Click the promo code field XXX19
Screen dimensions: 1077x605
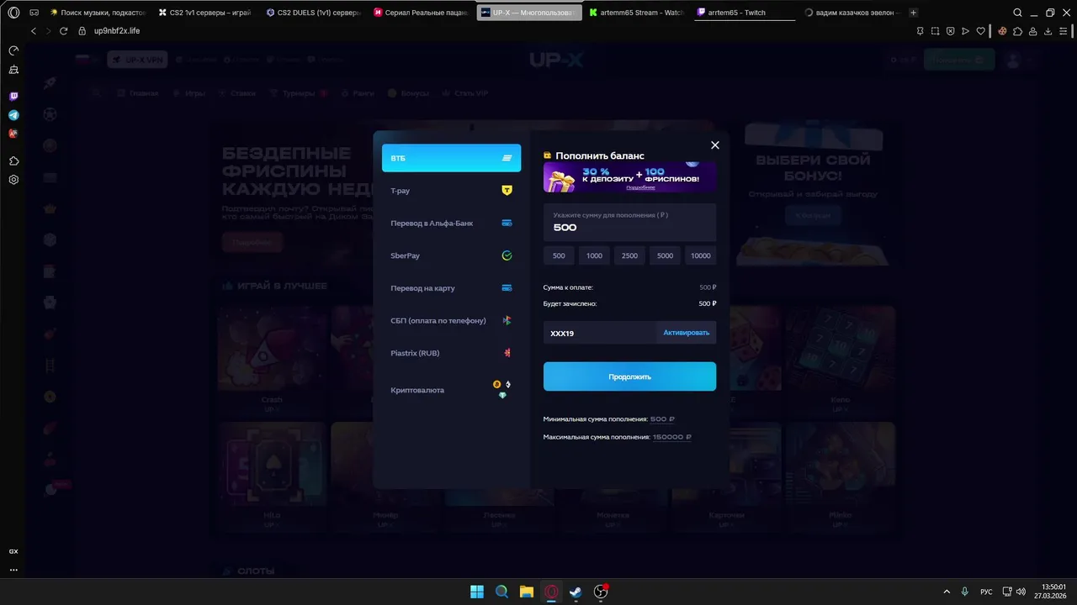(x=598, y=333)
